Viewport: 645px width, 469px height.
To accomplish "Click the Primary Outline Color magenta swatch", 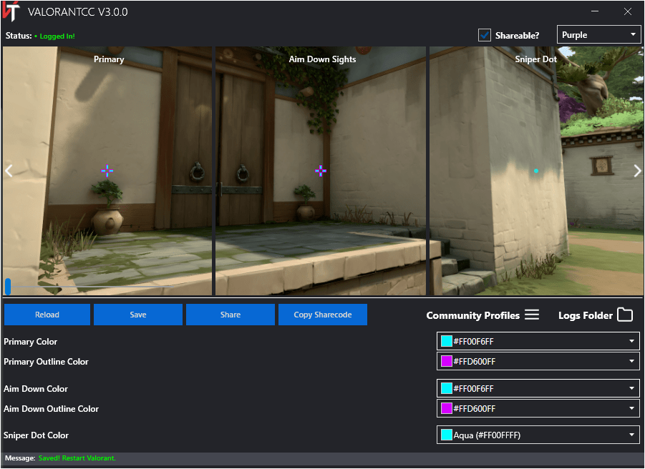I will click(446, 361).
